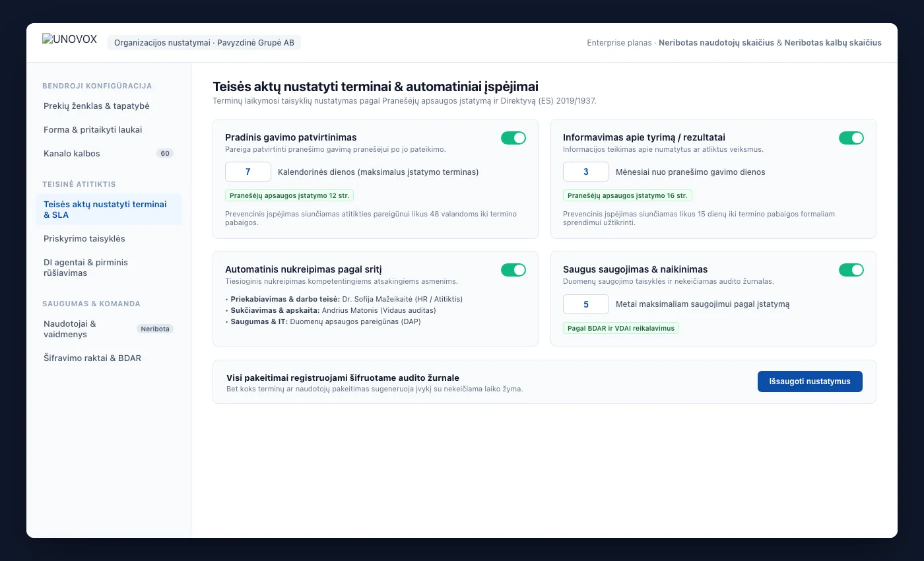Go to Forma & pritaikyti laukai
This screenshot has height=561, width=924.
(109, 130)
